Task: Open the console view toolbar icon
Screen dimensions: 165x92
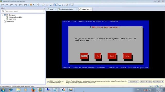Action: click(72, 5)
